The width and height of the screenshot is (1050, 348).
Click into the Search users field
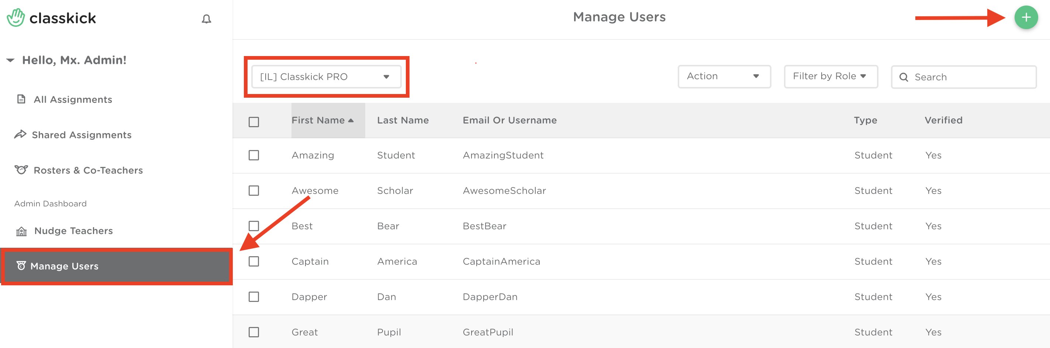click(x=970, y=77)
